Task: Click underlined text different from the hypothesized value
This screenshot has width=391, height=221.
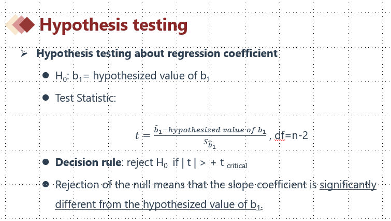Action: [x=155, y=204]
